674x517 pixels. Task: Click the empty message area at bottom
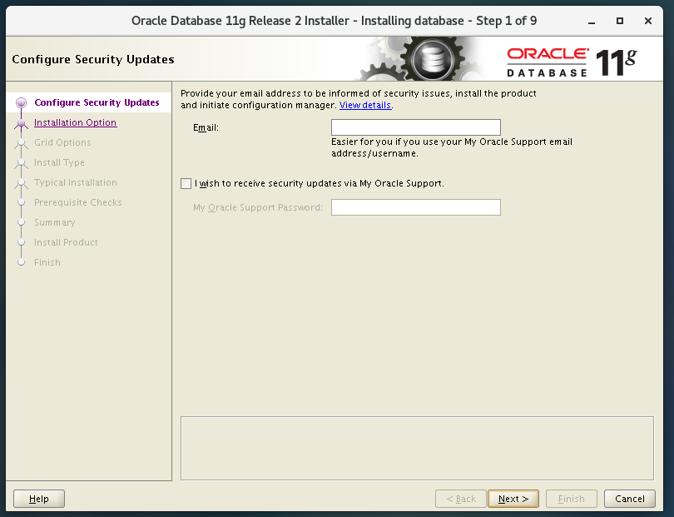(417, 448)
